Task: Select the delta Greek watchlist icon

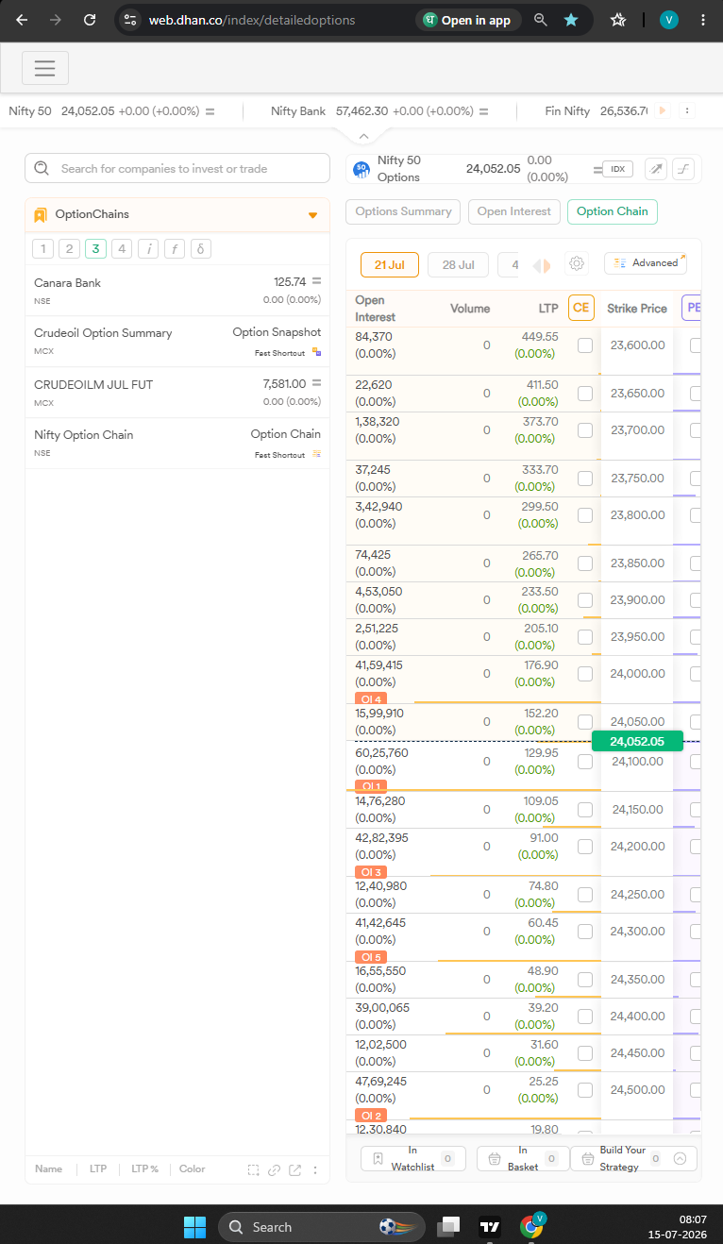Action: [200, 249]
